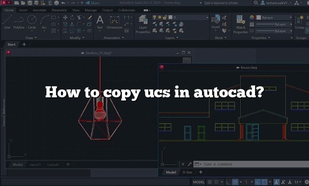
Task: Expand the Modify panel
Action: click(x=77, y=38)
